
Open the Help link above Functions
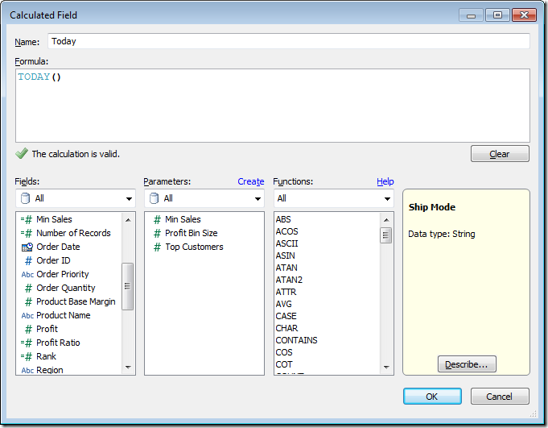click(385, 181)
